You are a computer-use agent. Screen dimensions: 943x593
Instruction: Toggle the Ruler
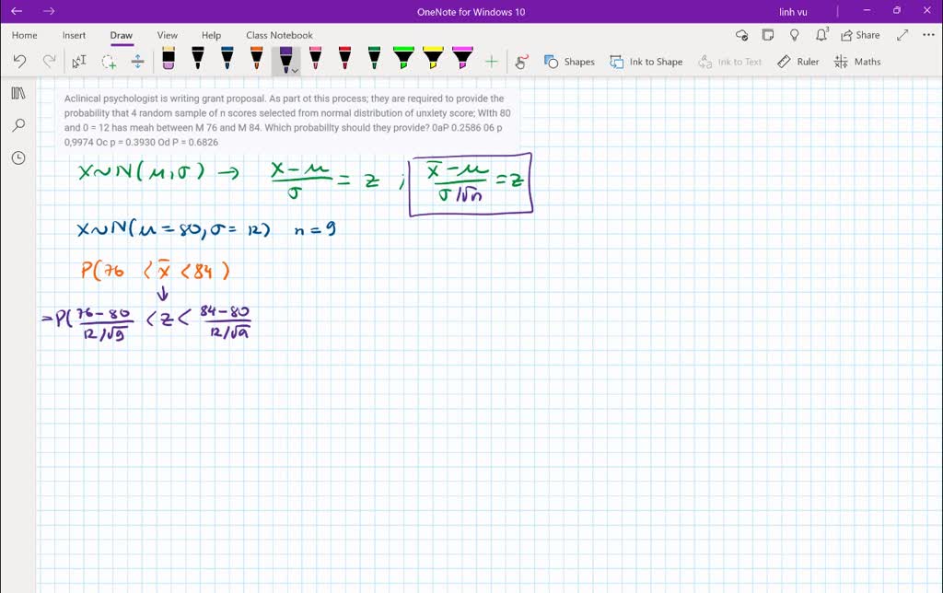click(797, 62)
